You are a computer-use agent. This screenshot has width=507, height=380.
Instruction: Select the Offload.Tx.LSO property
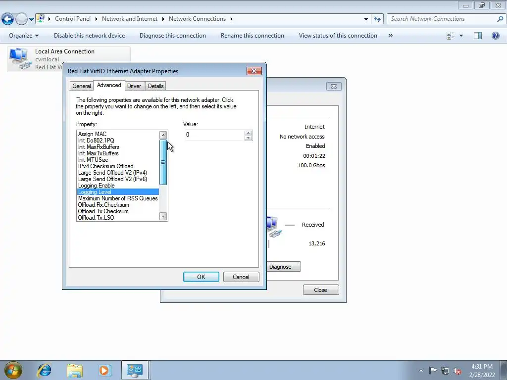click(x=118, y=218)
